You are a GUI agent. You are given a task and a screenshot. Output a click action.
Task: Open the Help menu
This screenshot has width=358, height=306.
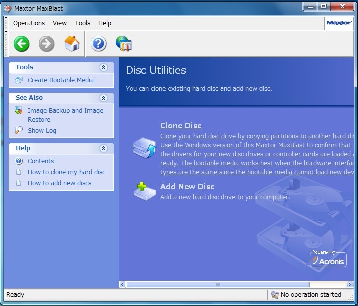(x=105, y=23)
